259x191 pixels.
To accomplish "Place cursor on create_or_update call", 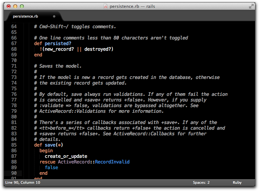I will [x=66, y=156].
